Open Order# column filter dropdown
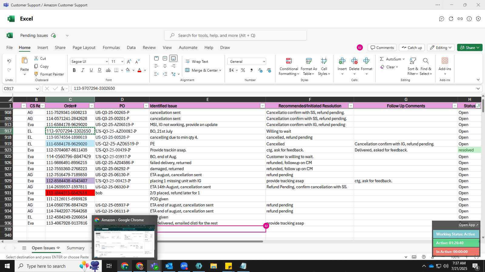485x272 pixels. 92,106
